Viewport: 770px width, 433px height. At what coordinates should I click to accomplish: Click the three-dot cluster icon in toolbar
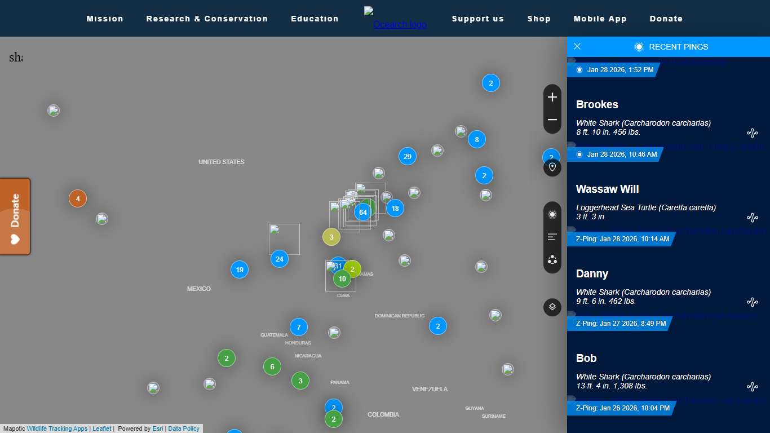[552, 260]
